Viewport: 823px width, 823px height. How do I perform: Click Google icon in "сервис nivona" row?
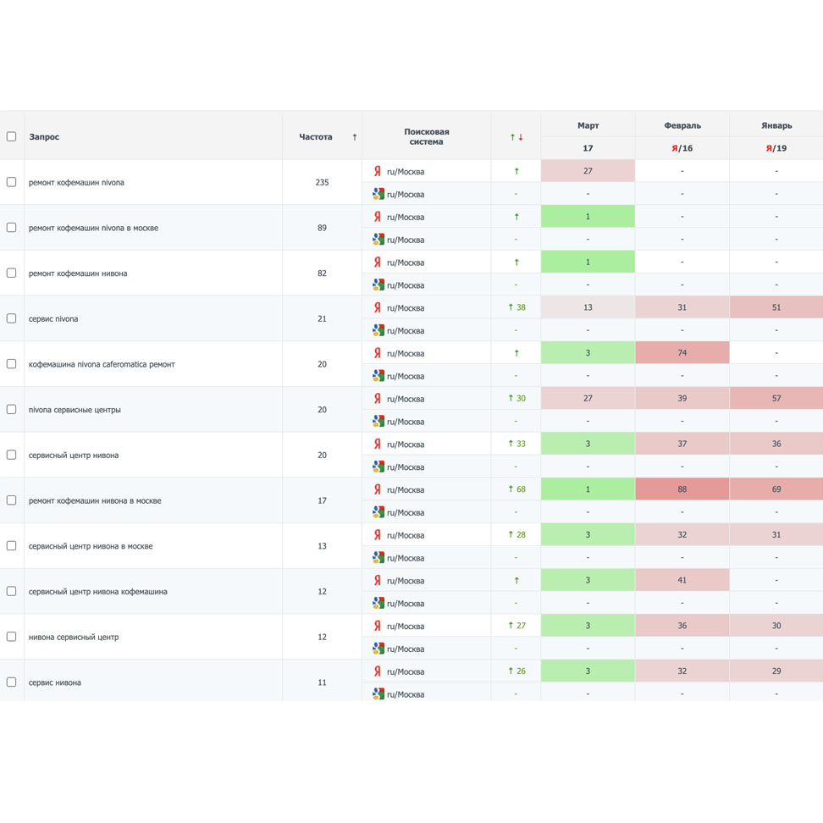point(378,330)
